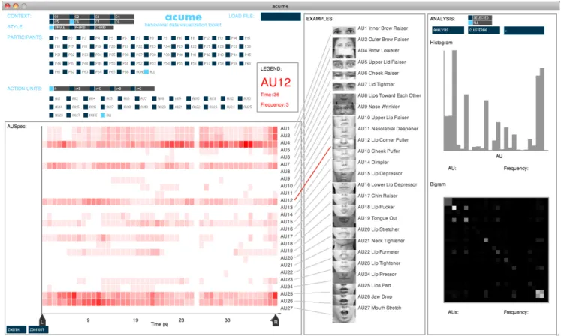
Task: Click example label AU22 Lip Funneler
Action: coord(379,252)
